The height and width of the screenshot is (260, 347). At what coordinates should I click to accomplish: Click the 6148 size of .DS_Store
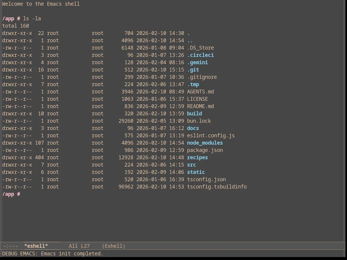click(127, 48)
